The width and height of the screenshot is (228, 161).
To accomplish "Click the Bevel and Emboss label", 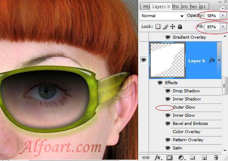I will click(x=190, y=123).
